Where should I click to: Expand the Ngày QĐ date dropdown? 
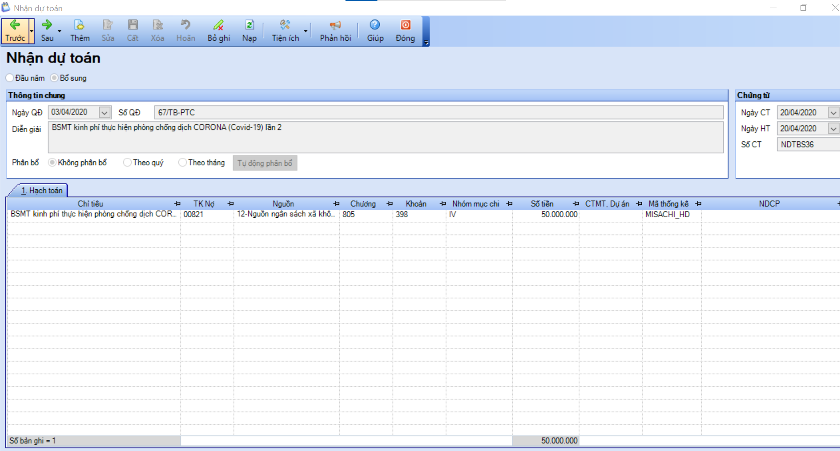(104, 113)
